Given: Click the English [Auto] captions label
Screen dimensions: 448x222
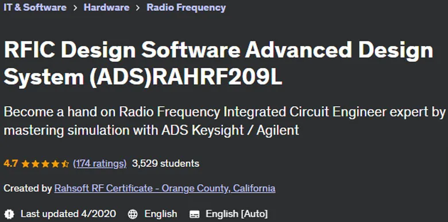Looking at the screenshot, I should 237,214.
